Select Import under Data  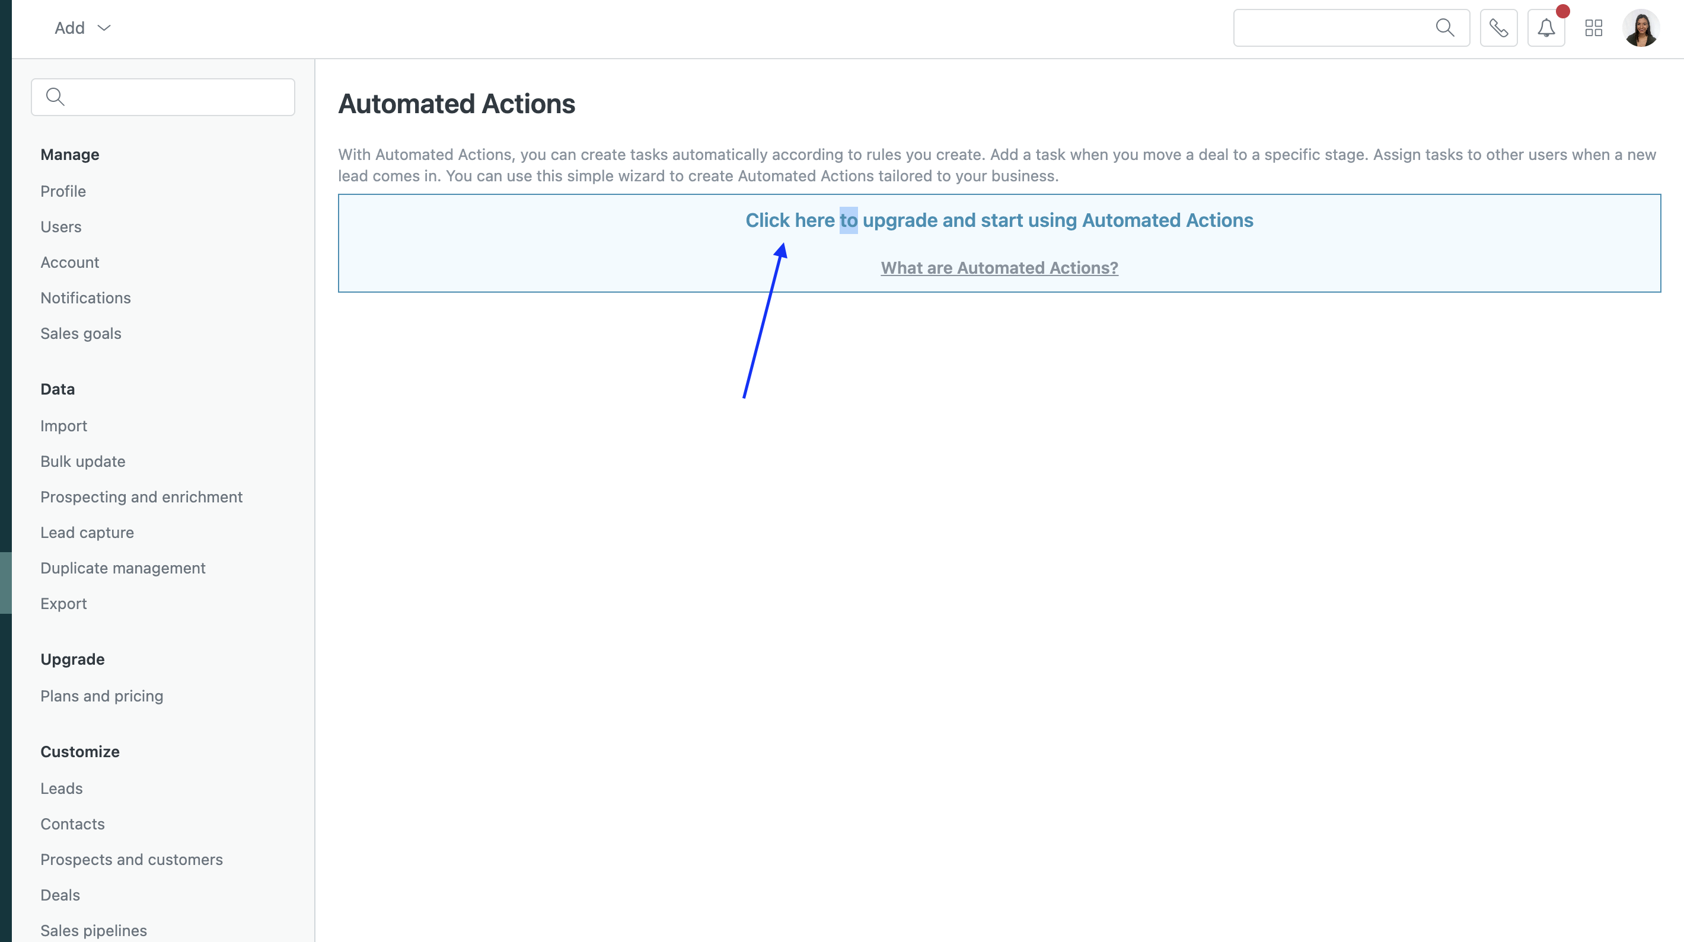tap(63, 426)
